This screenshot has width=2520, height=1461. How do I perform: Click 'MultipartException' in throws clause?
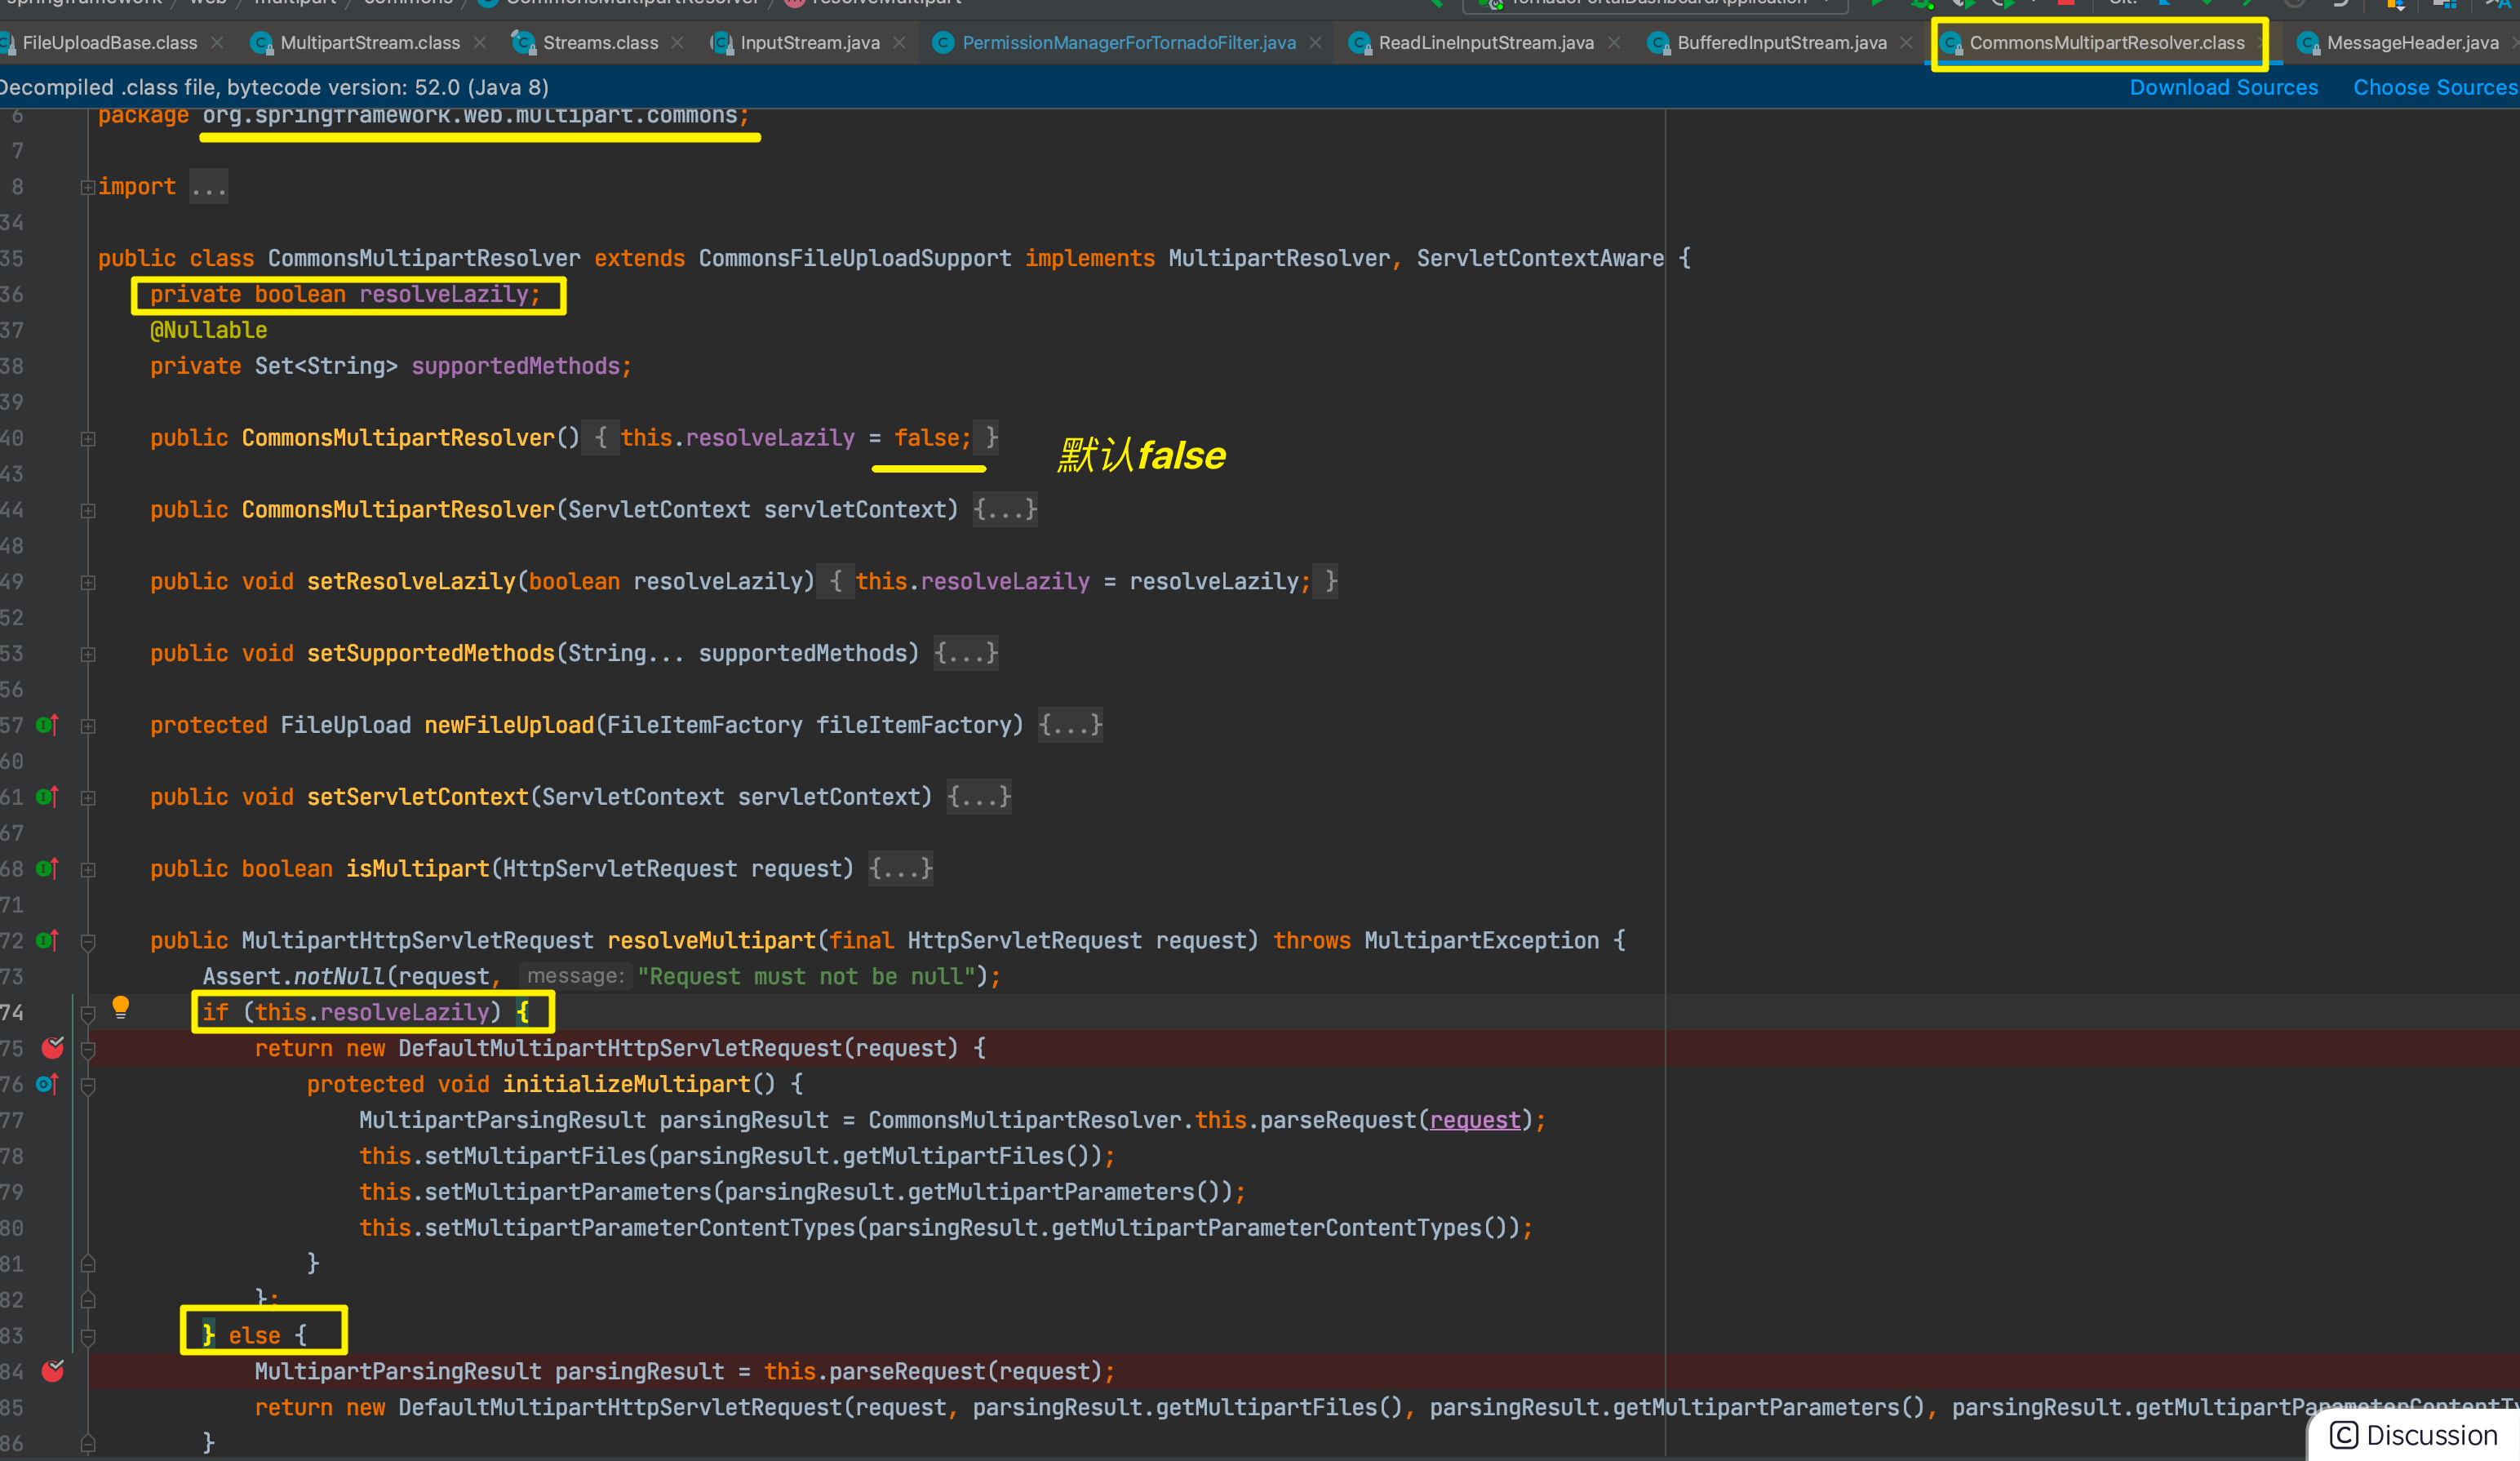point(1482,941)
